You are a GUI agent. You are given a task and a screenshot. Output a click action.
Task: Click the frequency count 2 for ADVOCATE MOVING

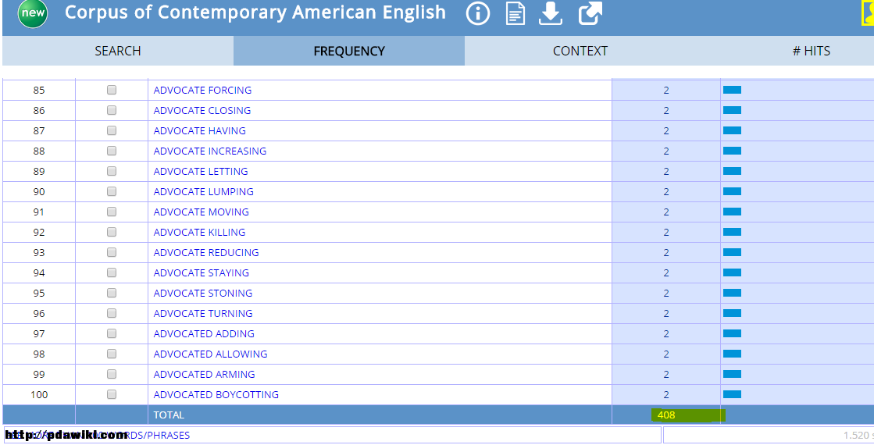[666, 212]
